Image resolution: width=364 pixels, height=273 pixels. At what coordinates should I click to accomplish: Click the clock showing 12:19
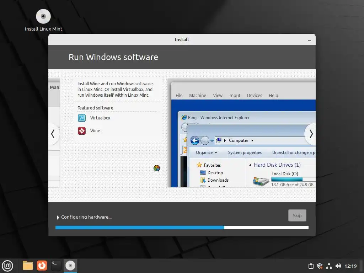point(350,266)
